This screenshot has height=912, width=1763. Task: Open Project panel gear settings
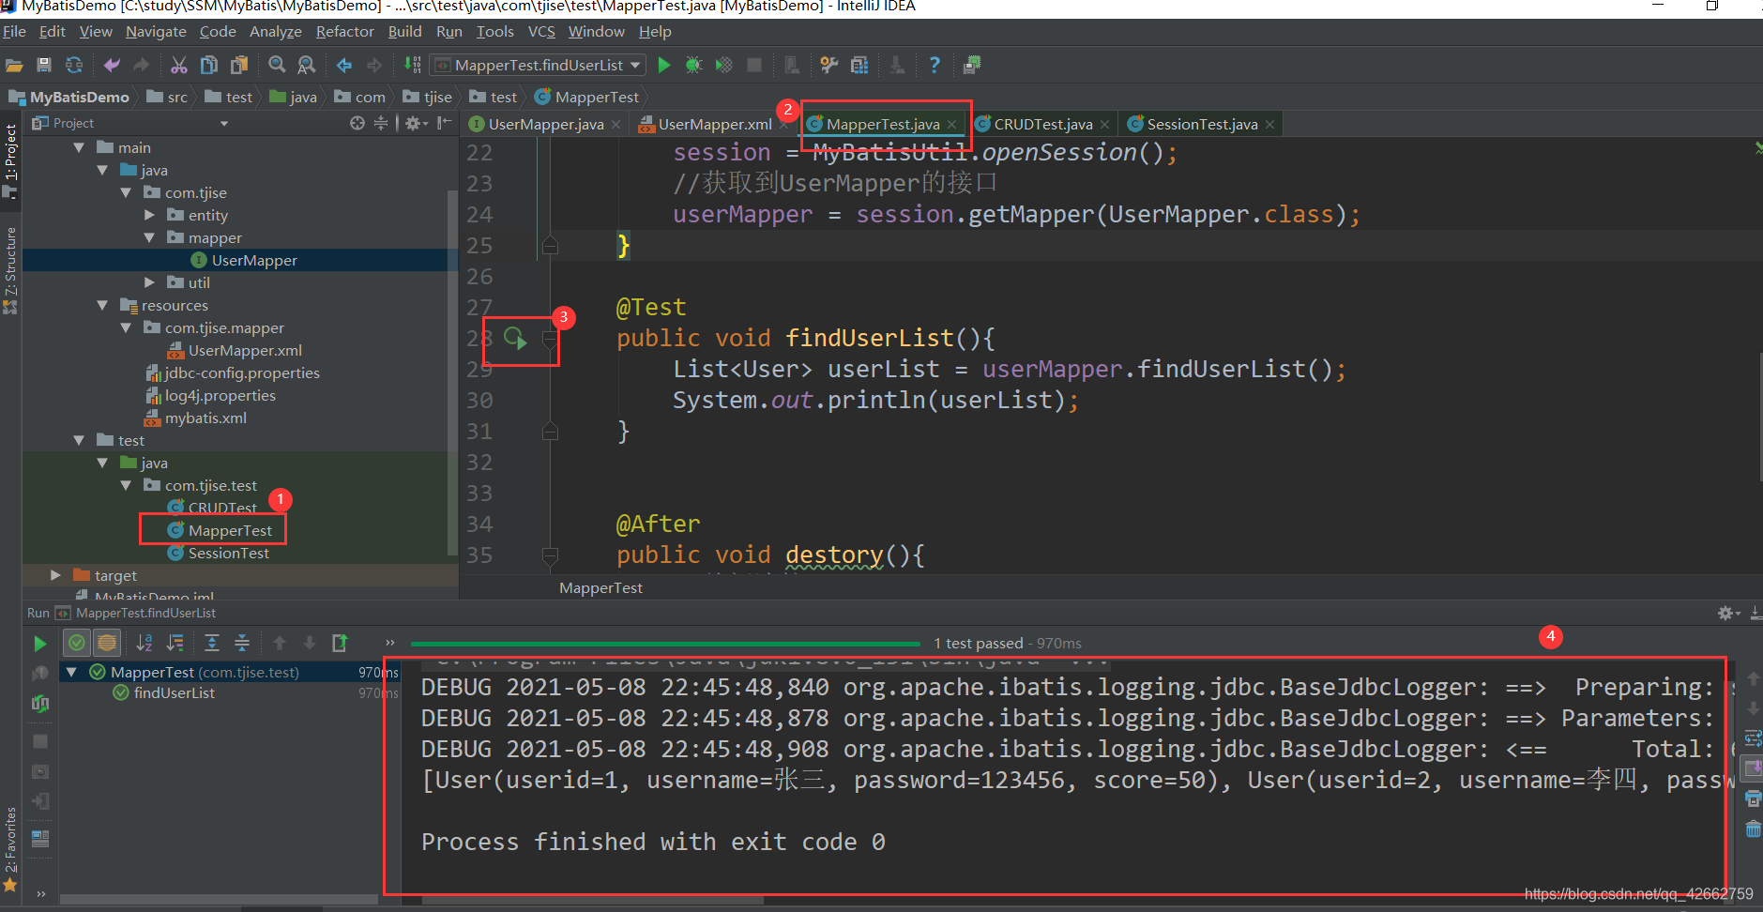(x=416, y=123)
